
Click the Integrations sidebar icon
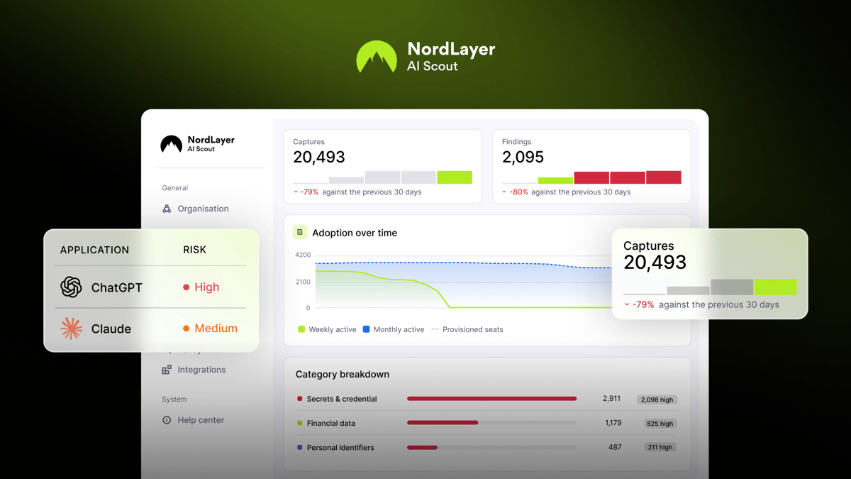[167, 370]
